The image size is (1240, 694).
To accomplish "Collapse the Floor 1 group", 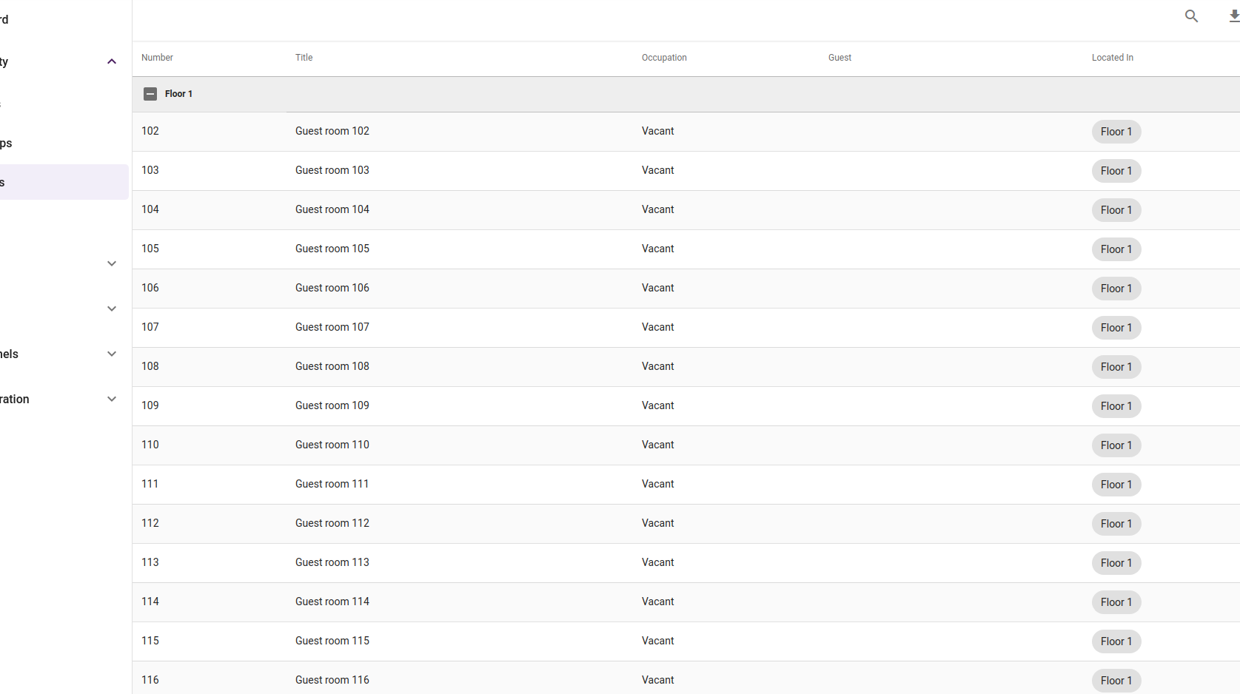I will 150,94.
